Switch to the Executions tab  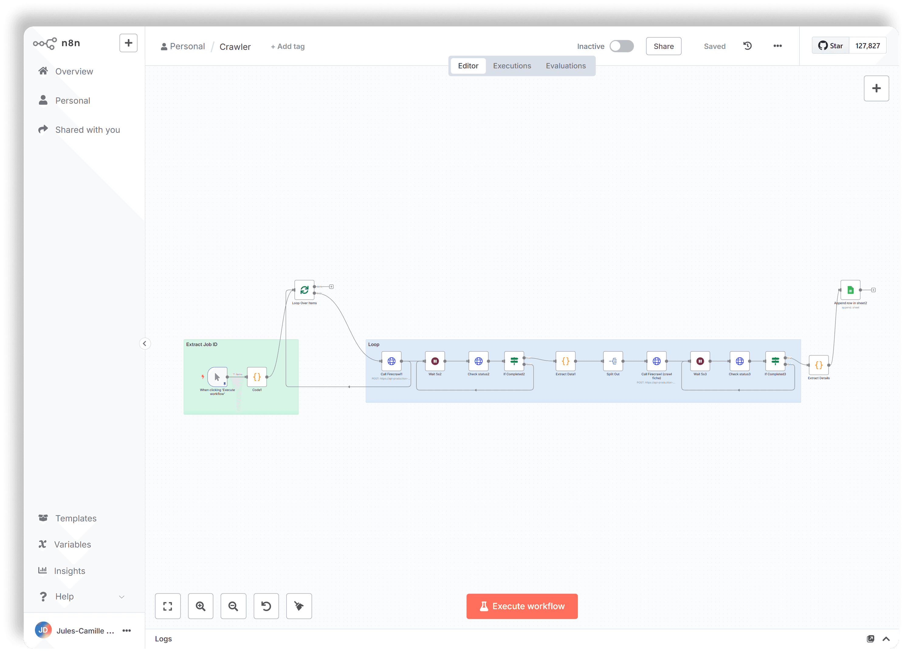[512, 65]
